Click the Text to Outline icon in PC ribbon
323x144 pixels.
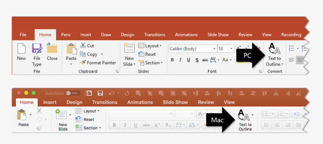coord(275,48)
